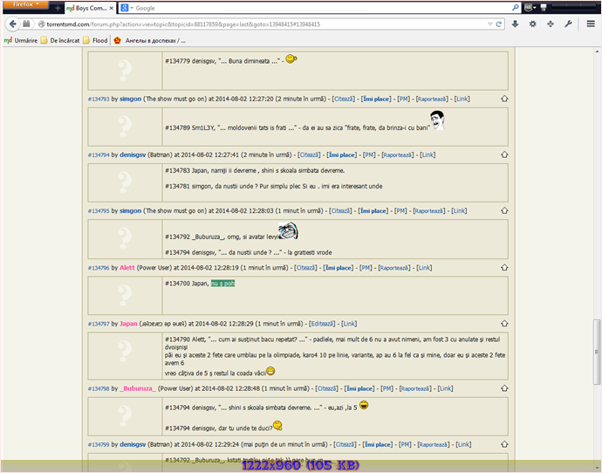
Task: Click the crosshair toolbar icon
Action: tap(551, 24)
